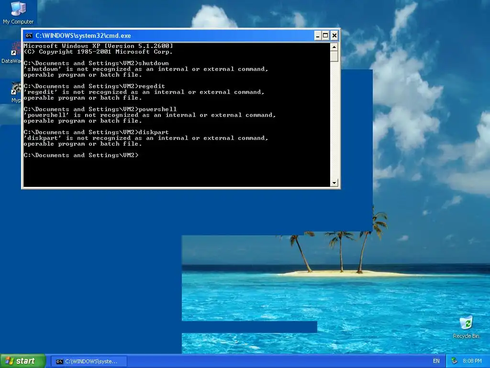Click the 'shutdown' is not recognized error line
This screenshot has width=490, height=368.
coord(146,69)
